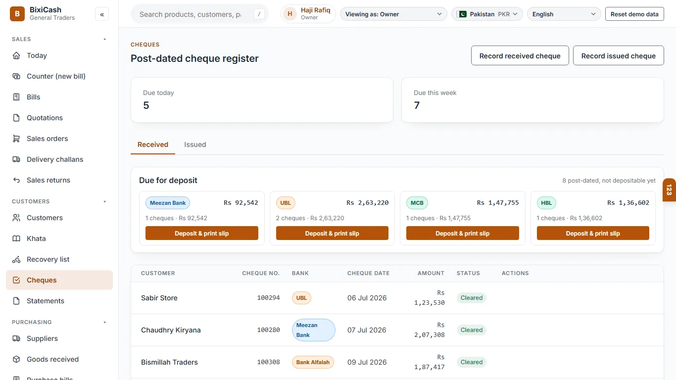Click the Sales returns arrow icon
676x380 pixels.
coord(16,180)
